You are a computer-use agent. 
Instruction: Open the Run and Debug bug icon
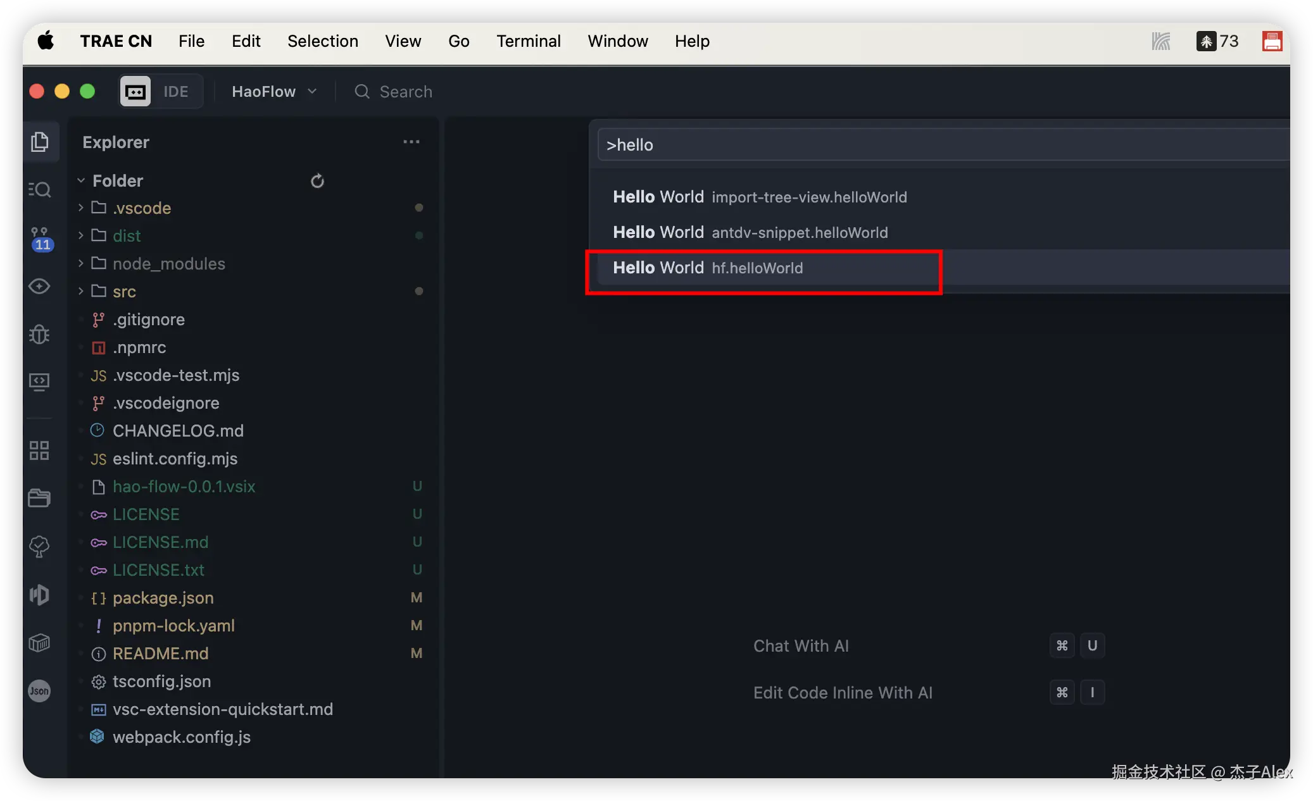40,334
